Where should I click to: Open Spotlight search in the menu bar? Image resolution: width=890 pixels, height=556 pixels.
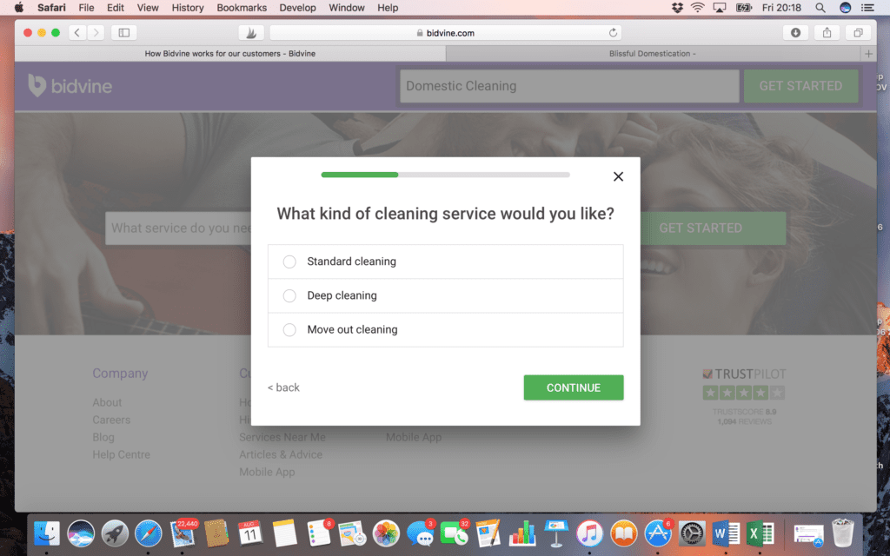click(x=820, y=8)
